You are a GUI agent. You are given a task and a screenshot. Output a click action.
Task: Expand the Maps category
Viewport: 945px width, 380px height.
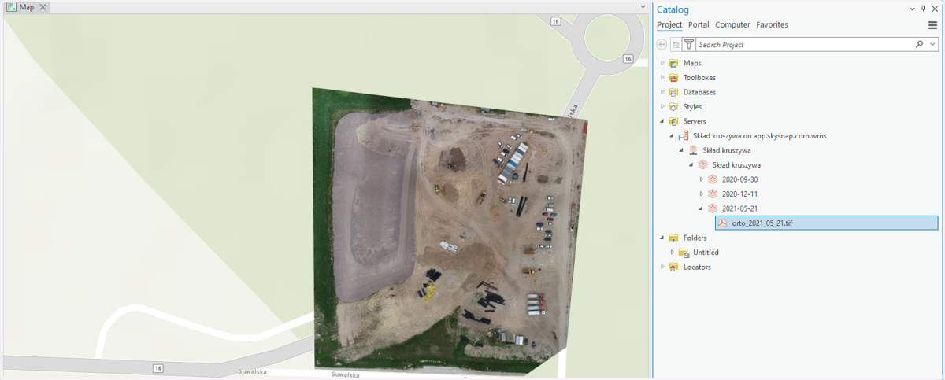pyautogui.click(x=662, y=63)
